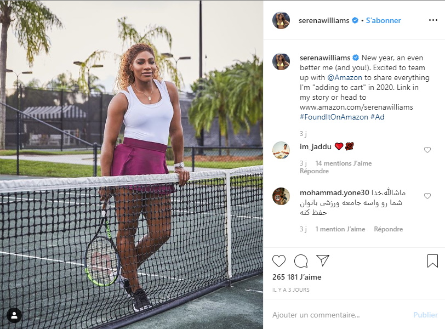445x329 pixels.
Task: Open the mohammad.yone30 avatar
Action: (x=281, y=196)
